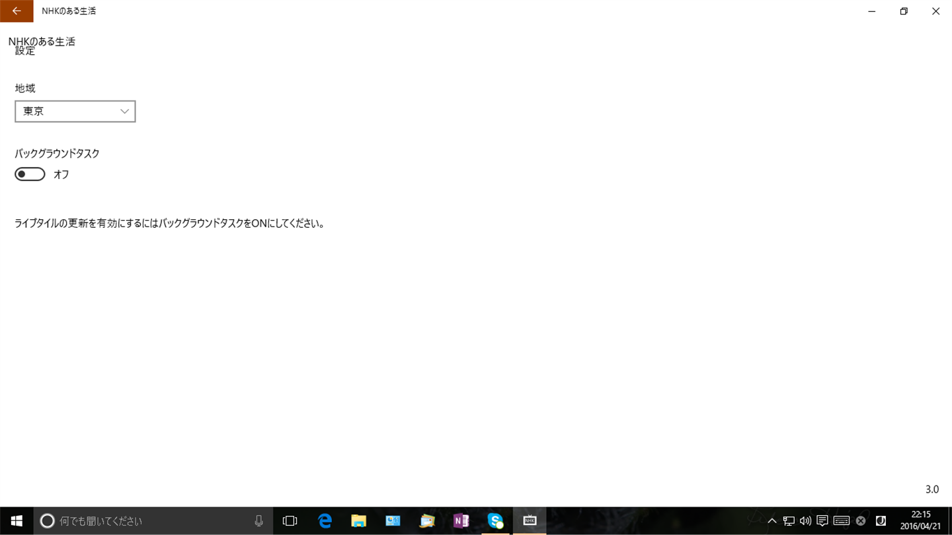952x535 pixels.
Task: Launch Microsoft Edge from the taskbar
Action: tap(325, 521)
